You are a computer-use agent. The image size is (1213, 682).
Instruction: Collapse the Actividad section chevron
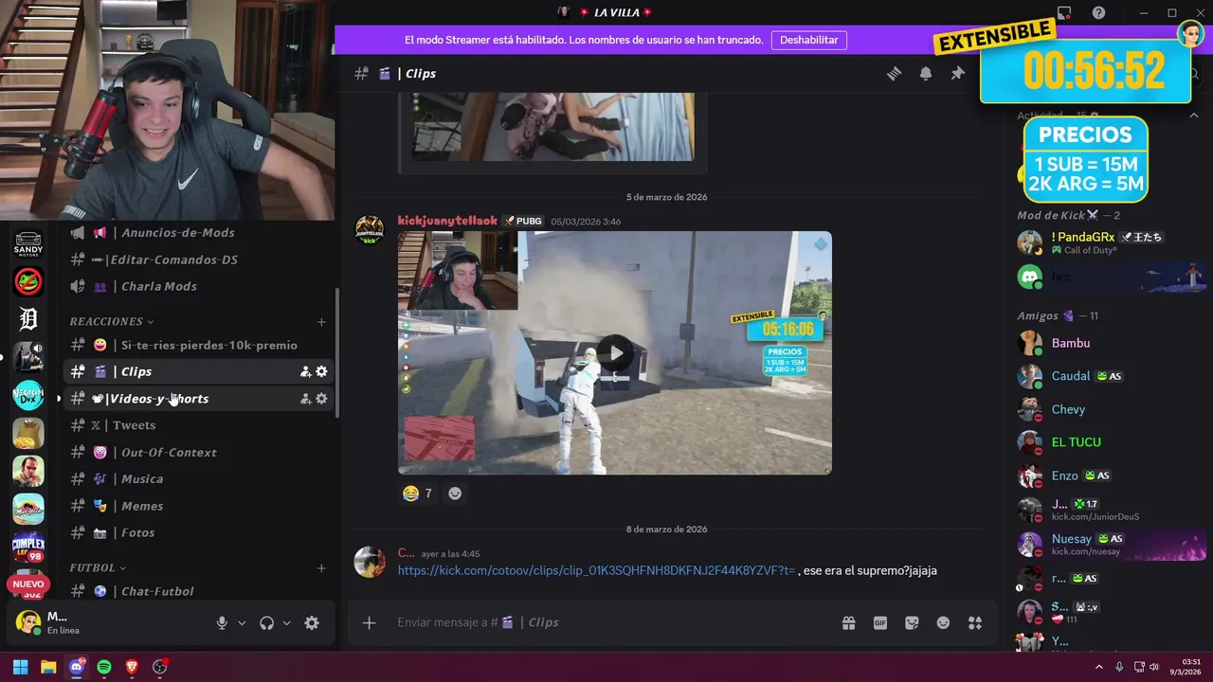coord(1194,115)
